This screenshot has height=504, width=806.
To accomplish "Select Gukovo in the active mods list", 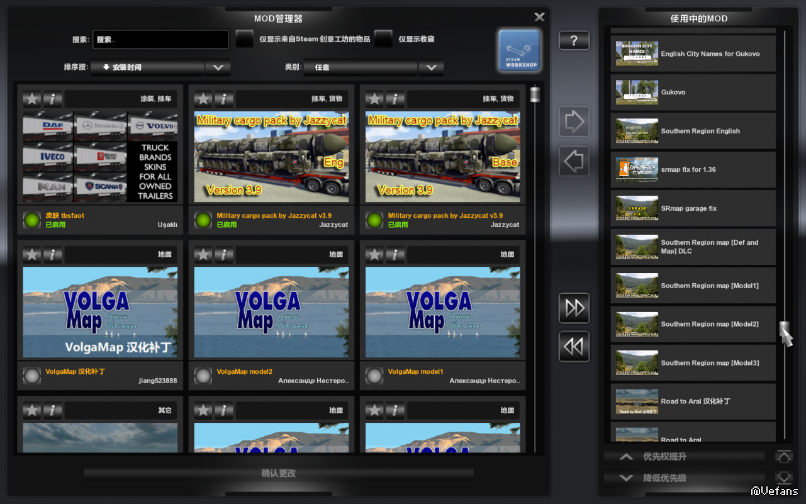I will (693, 92).
